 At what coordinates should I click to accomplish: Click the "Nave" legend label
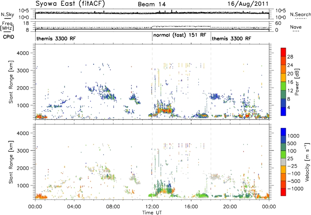coord(296,27)
